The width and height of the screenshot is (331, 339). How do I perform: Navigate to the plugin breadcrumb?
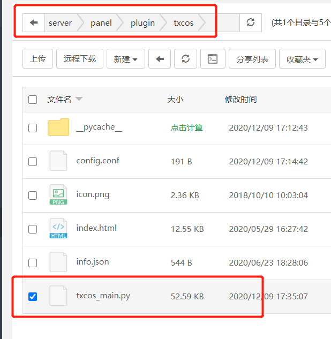(x=142, y=23)
